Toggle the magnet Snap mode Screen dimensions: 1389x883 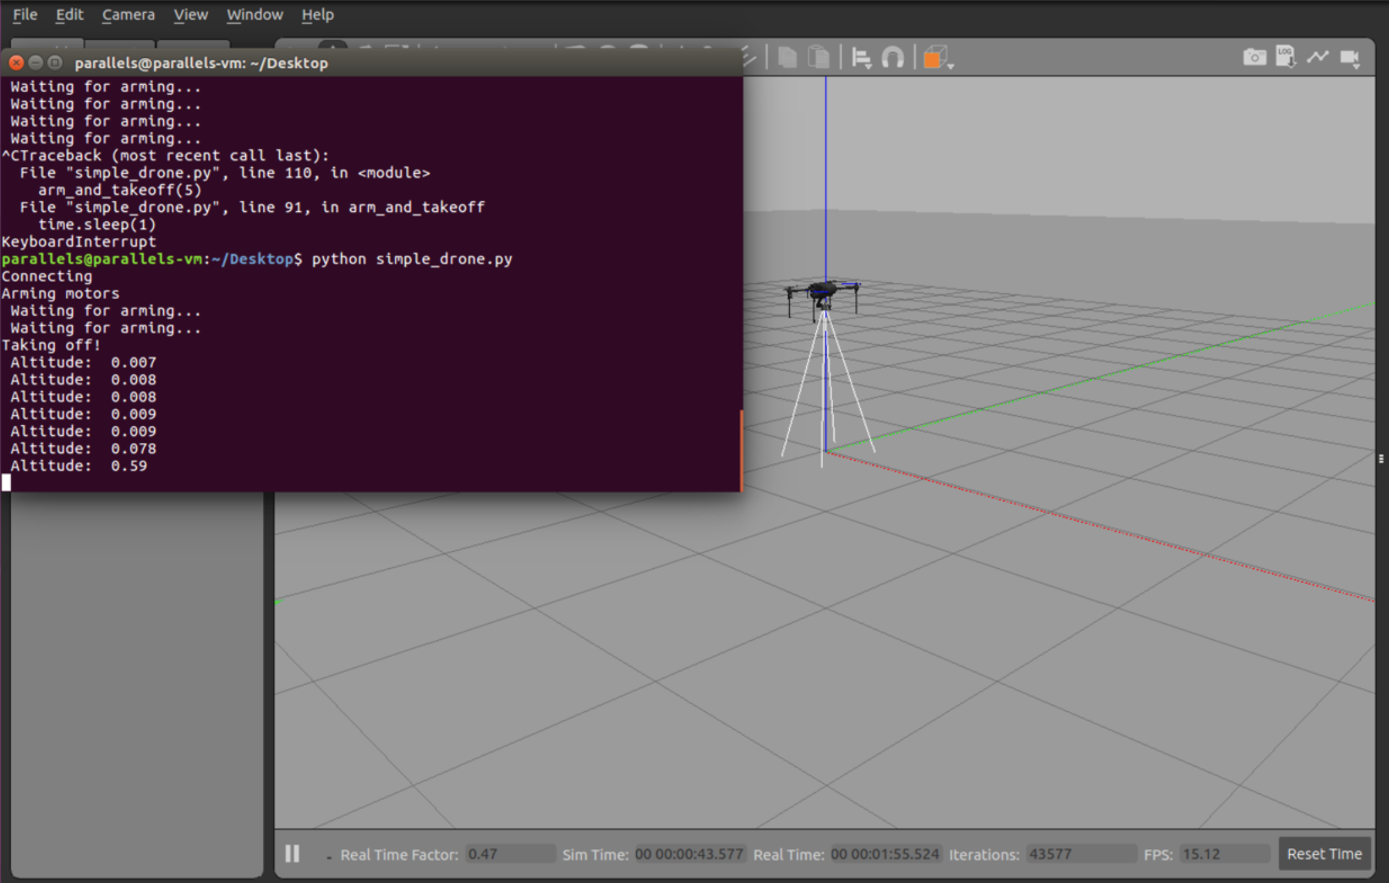[x=893, y=58]
